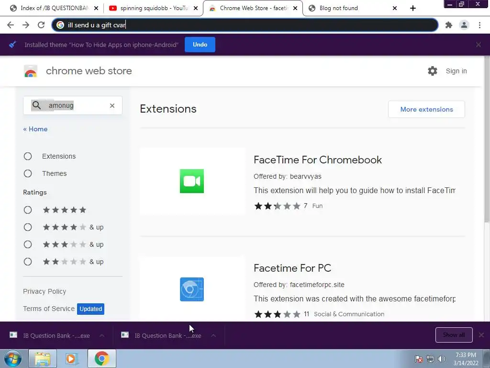Open the volume speaker tray icon
490x368 pixels.
coord(442,359)
